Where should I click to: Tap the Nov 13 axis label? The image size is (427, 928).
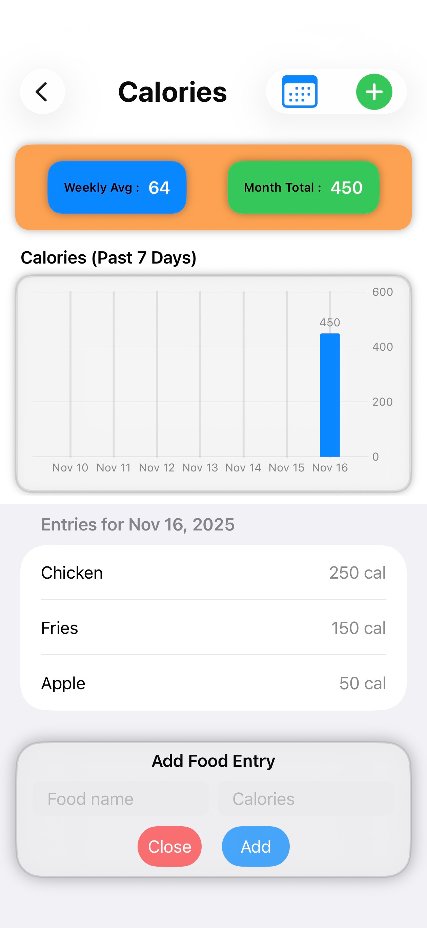(x=200, y=468)
